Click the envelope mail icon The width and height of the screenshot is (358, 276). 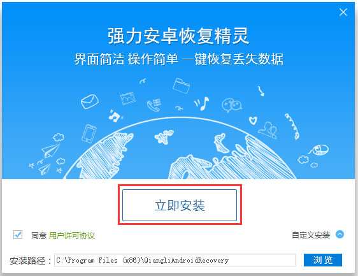[89, 101]
